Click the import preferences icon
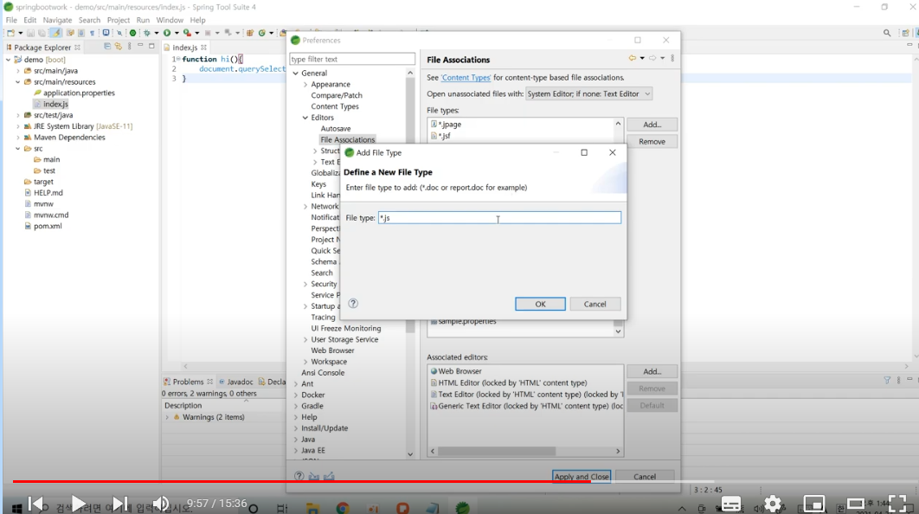Image resolution: width=919 pixels, height=514 pixels. [x=314, y=477]
